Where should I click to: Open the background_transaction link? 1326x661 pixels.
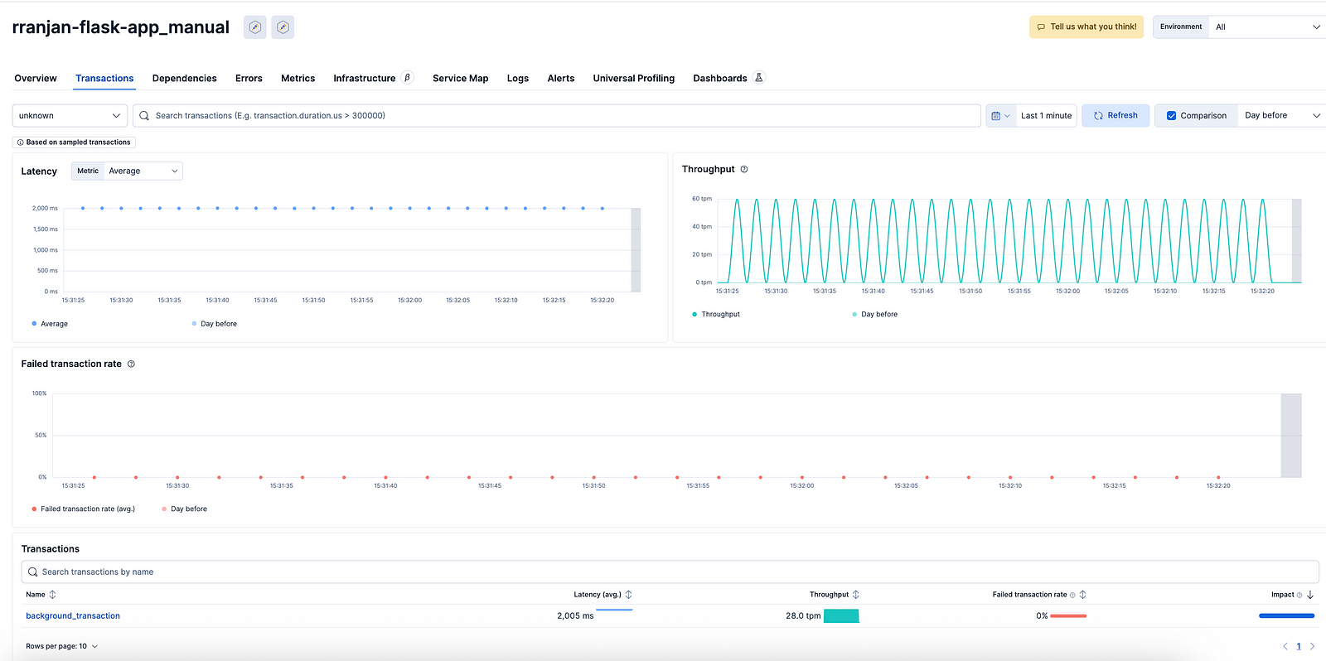[73, 616]
